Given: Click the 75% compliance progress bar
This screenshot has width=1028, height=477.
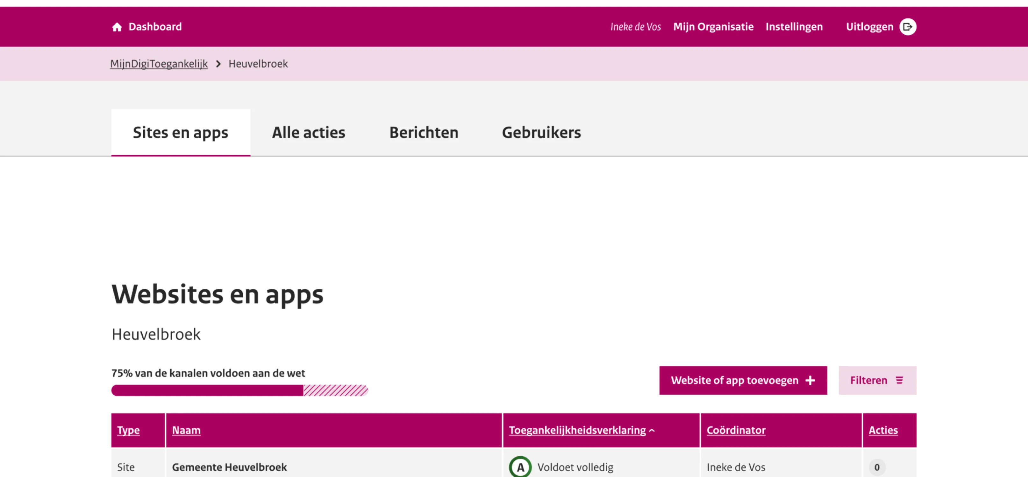Looking at the screenshot, I should (239, 390).
